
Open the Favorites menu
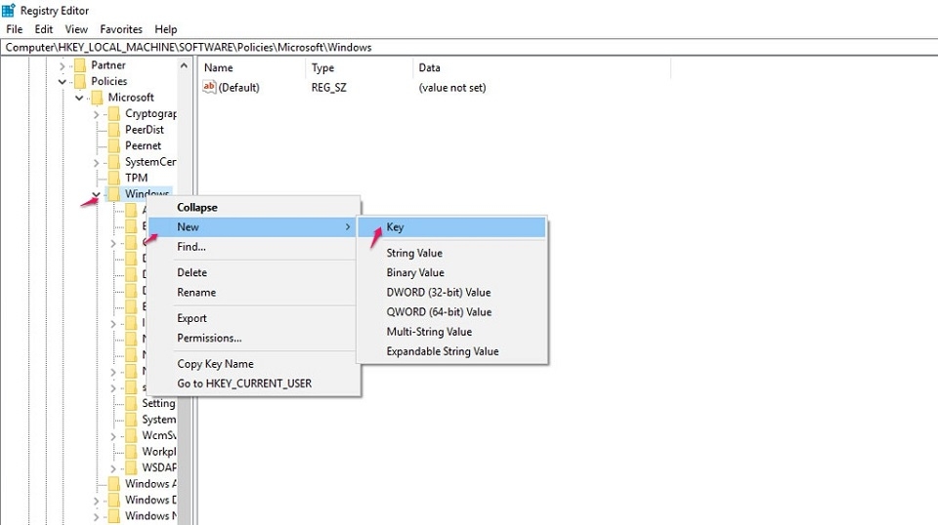tap(121, 29)
